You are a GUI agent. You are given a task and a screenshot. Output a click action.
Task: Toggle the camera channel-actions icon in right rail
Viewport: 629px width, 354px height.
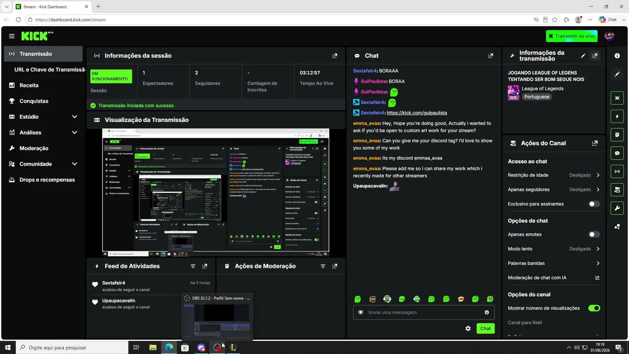pos(617,189)
